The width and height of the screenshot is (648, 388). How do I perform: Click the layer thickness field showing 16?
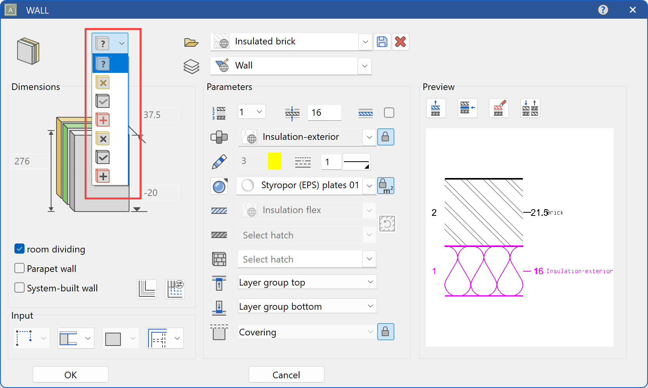tap(324, 113)
